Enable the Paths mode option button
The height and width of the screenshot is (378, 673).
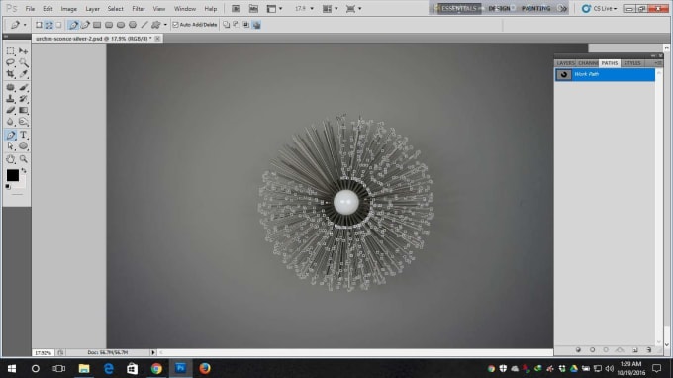(x=48, y=25)
